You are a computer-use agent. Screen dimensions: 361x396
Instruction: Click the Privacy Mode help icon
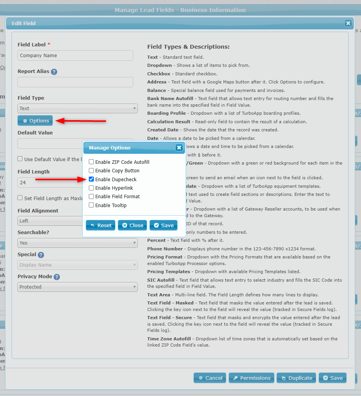coord(57,277)
